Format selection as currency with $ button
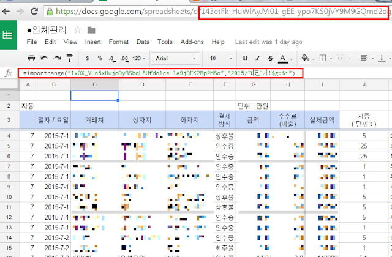Image resolution: width=392 pixels, height=257 pixels. point(89,58)
